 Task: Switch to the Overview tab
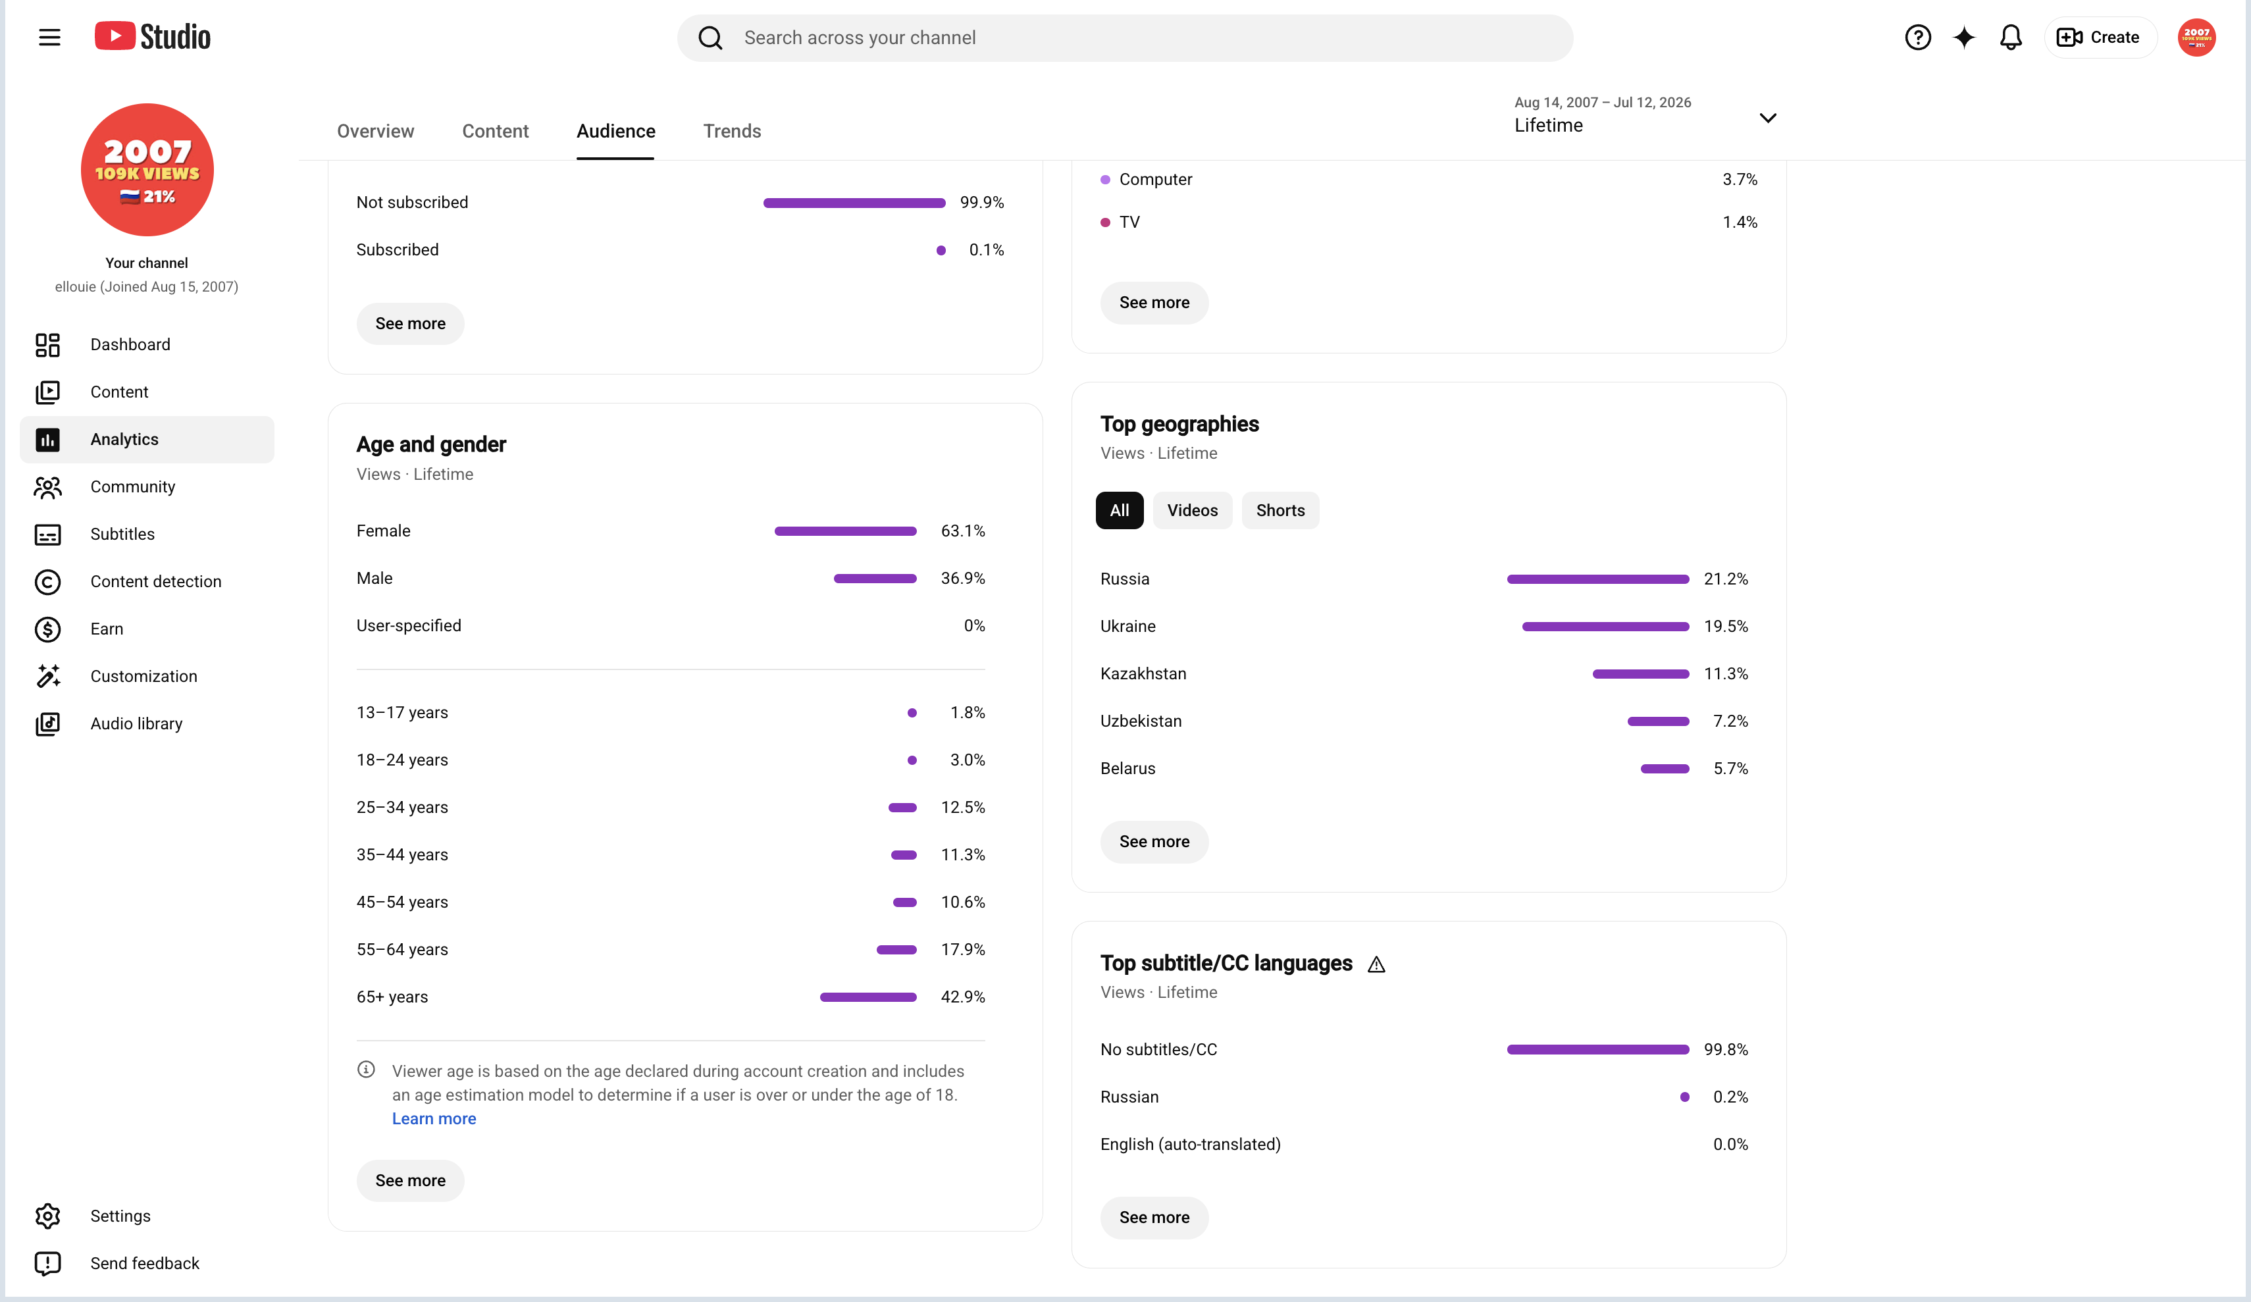[375, 132]
